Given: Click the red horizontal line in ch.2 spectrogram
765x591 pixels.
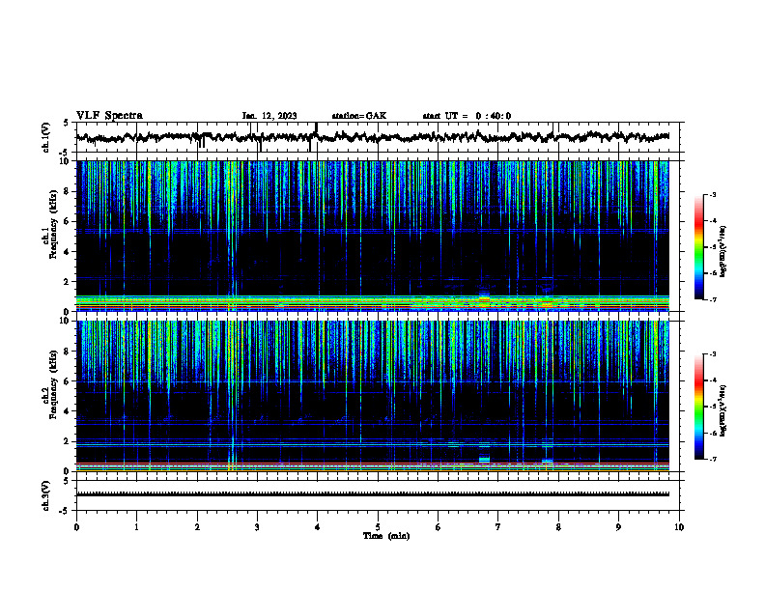Looking at the screenshot, I should click(373, 464).
